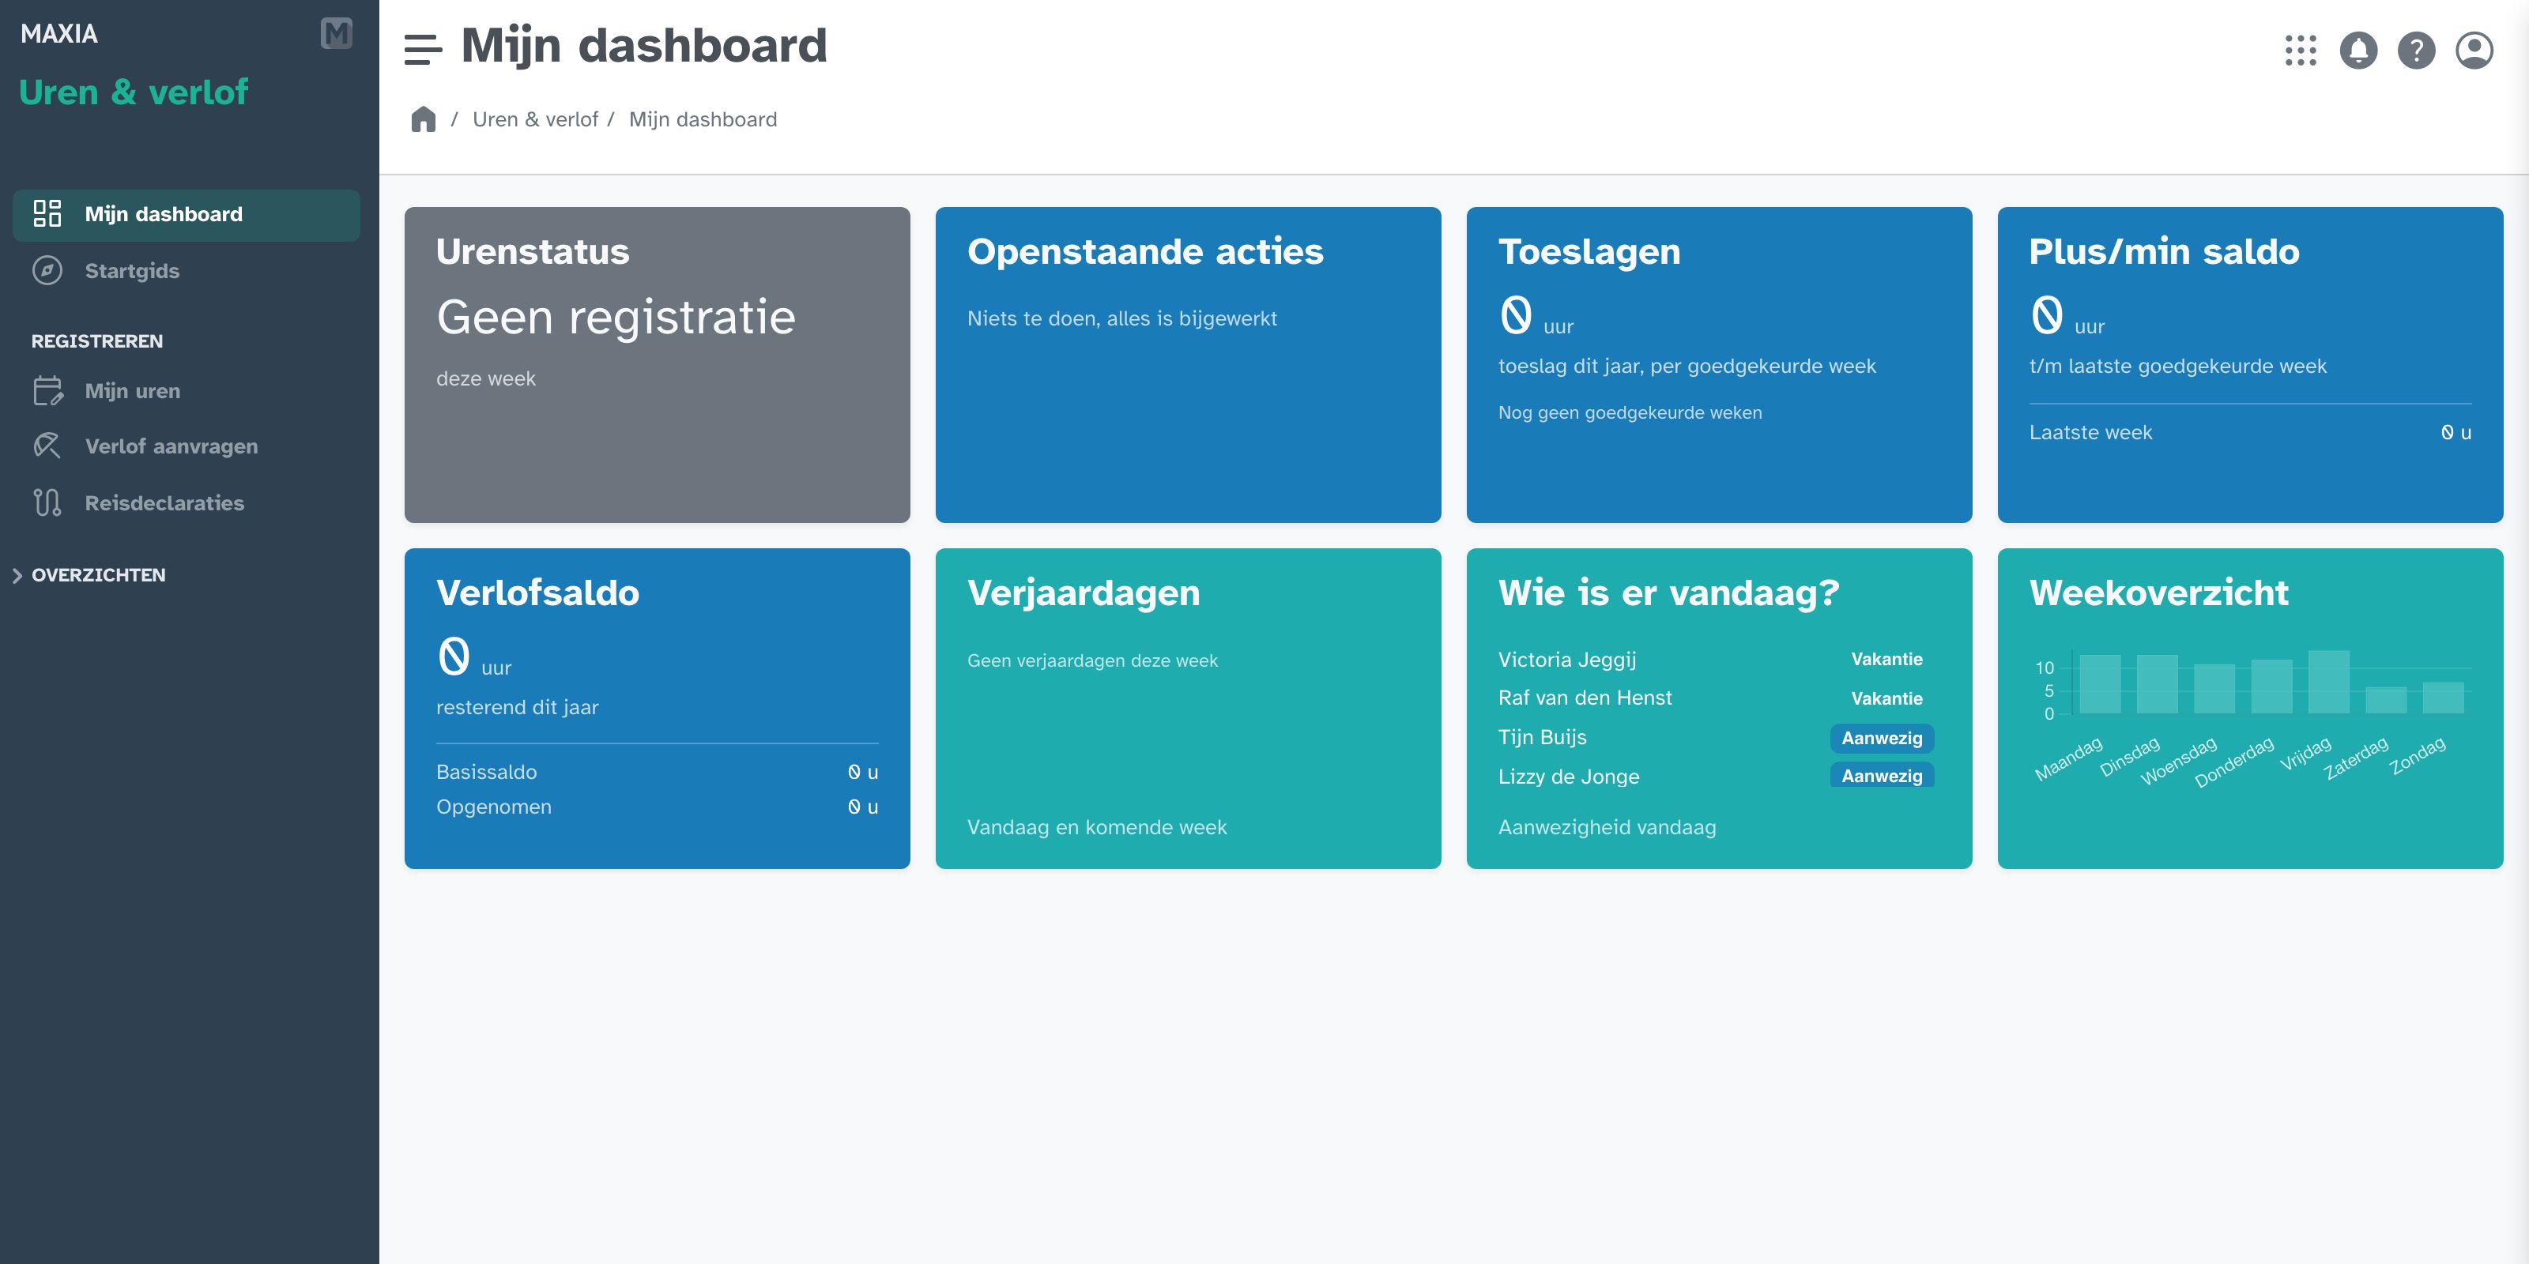Screen dimensions: 2529x1264
Task: Click the Reisdeclaraties route icon
Action: pos(47,502)
